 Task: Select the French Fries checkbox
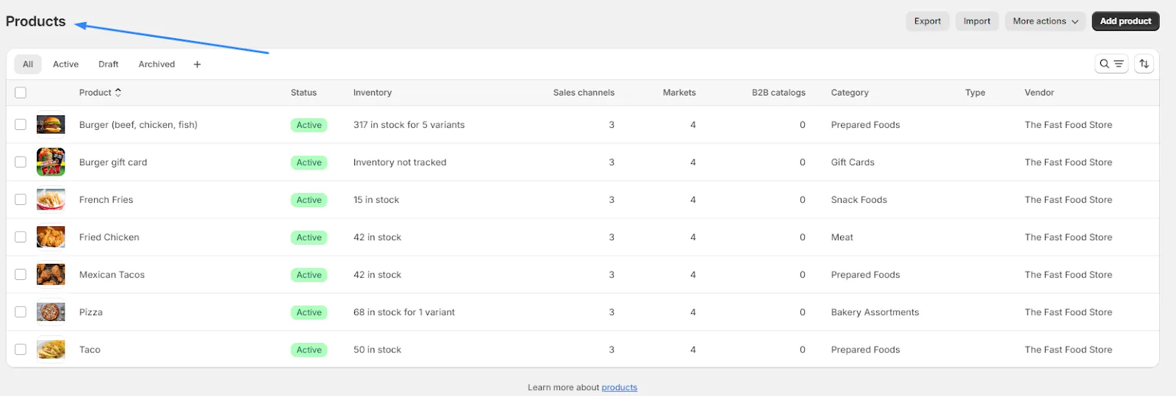[x=21, y=200]
